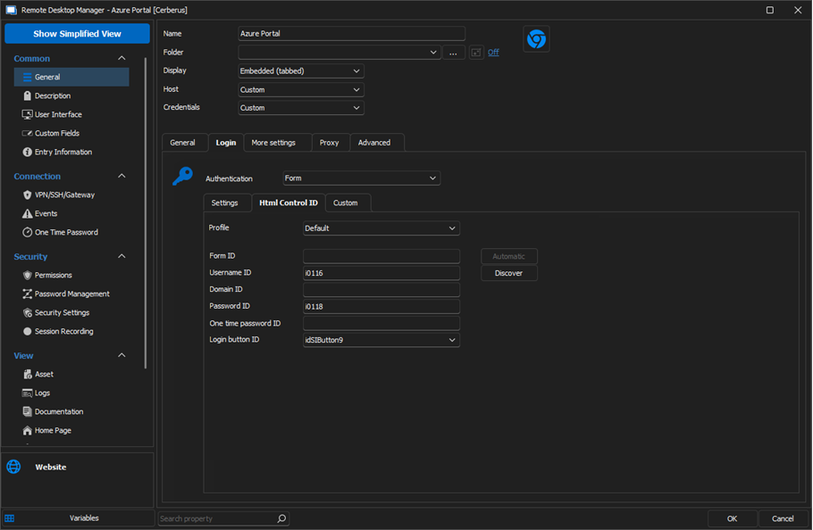
Task: Click the Variables button
Action: 79,518
